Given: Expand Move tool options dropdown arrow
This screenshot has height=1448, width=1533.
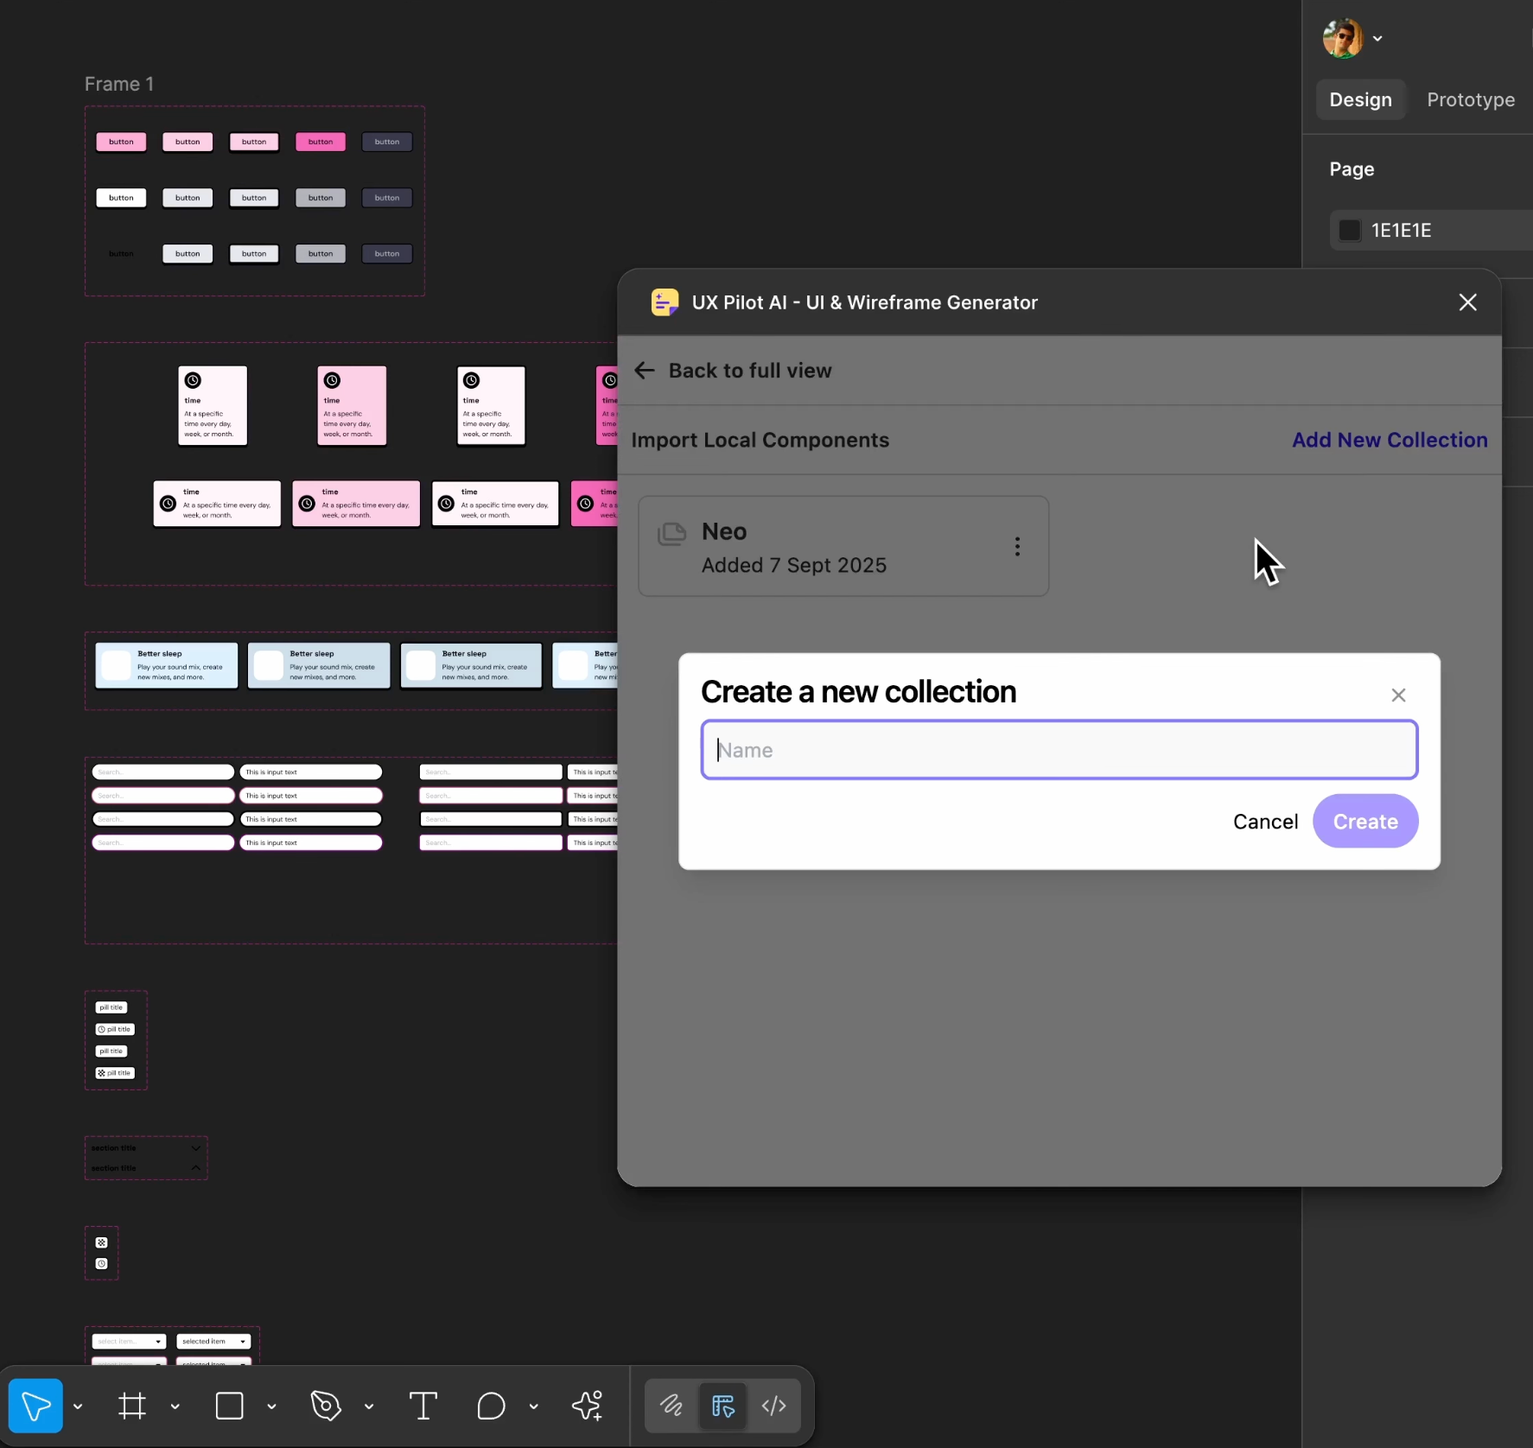Looking at the screenshot, I should pos(78,1407).
